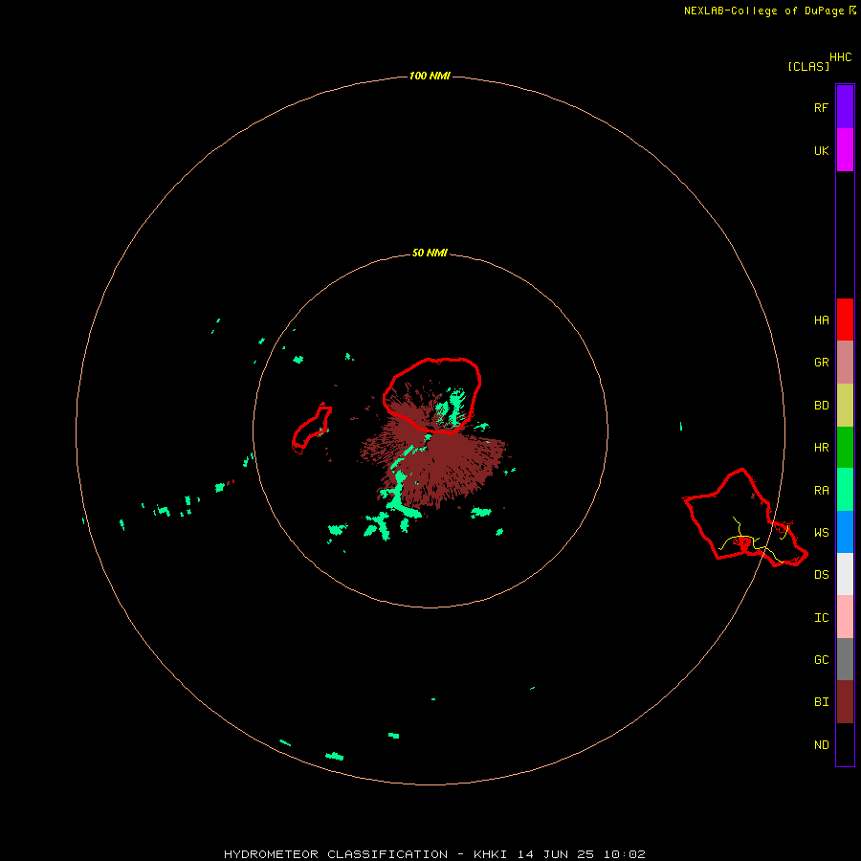Screen dimensions: 861x861
Task: Click the IC legend label
Action: tap(821, 617)
